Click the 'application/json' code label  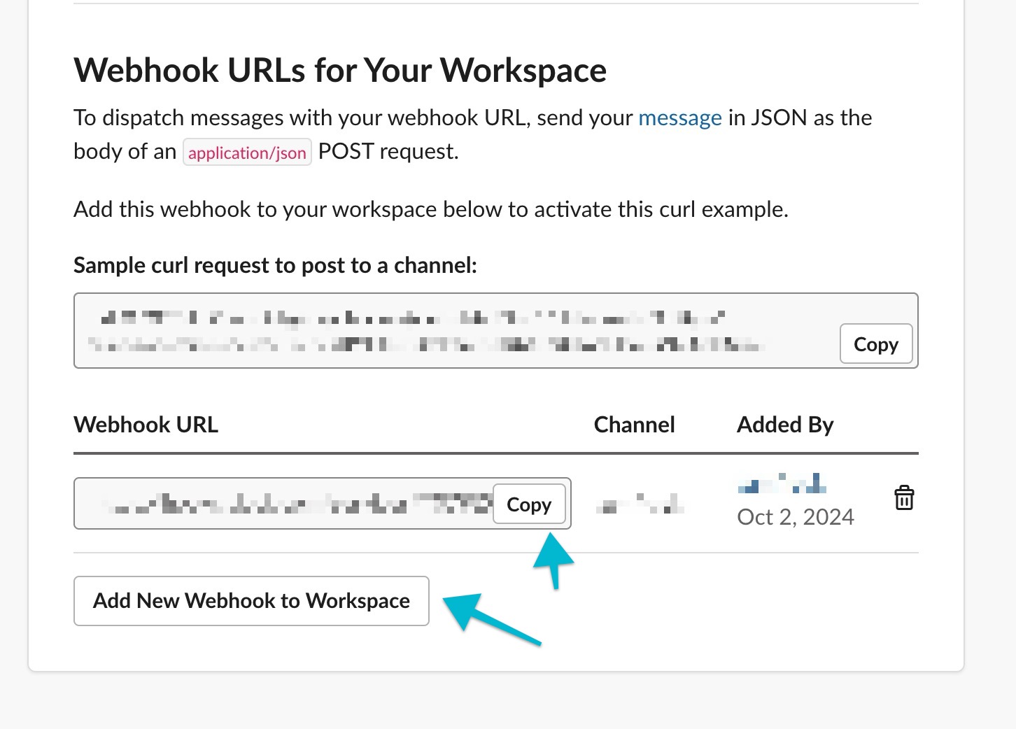[247, 153]
